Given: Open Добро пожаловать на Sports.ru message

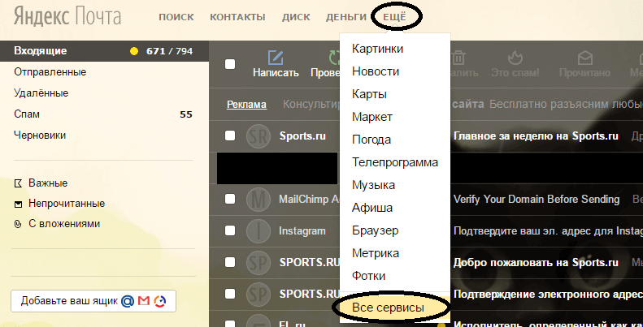Looking at the screenshot, I should click(536, 262).
